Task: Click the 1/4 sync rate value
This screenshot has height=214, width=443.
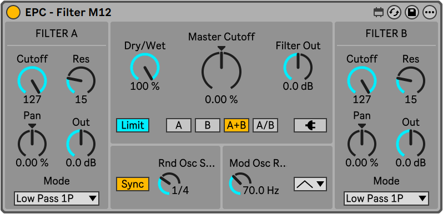Action: point(180,191)
